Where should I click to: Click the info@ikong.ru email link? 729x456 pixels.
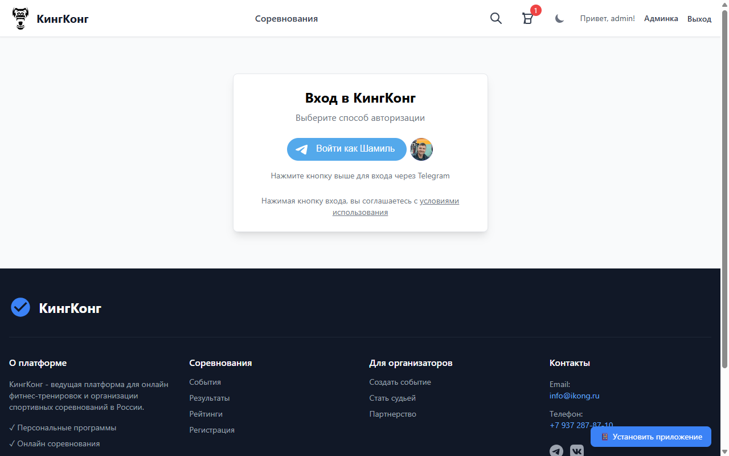click(574, 396)
